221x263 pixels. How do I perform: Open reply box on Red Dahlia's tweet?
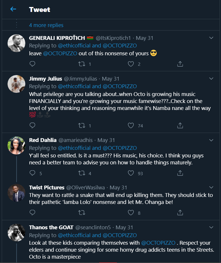33,173
